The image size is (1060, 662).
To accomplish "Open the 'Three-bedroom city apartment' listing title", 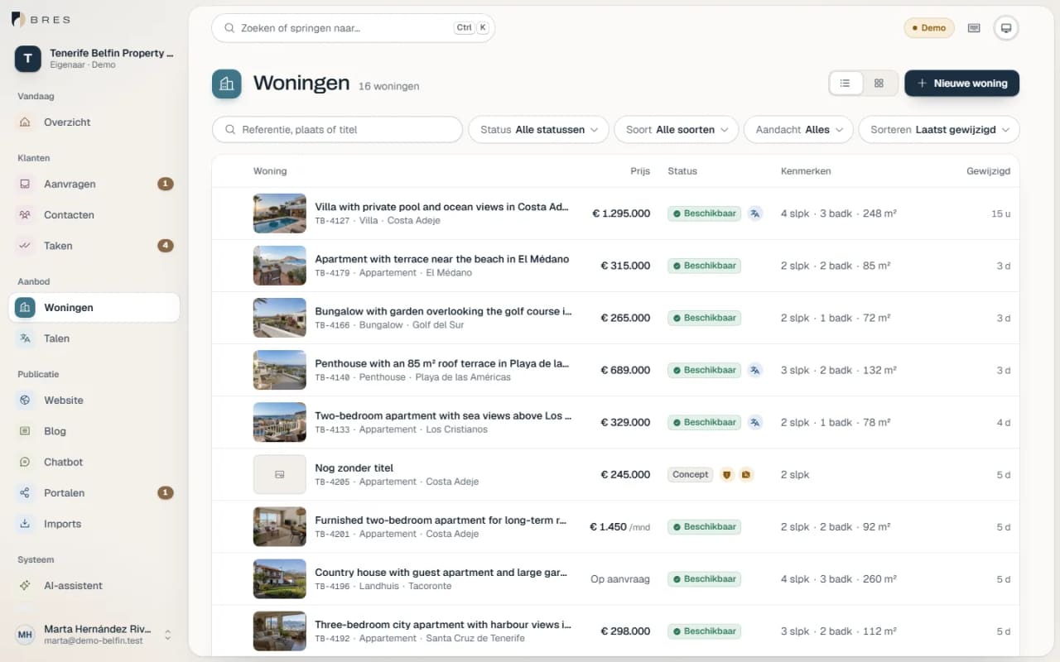I will pos(443,625).
